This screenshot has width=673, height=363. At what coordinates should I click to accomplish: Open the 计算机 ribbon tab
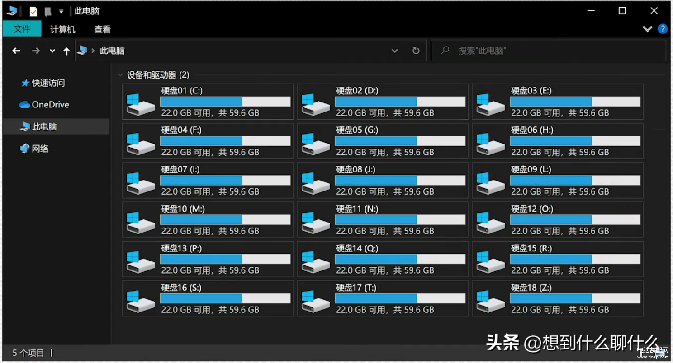click(63, 30)
